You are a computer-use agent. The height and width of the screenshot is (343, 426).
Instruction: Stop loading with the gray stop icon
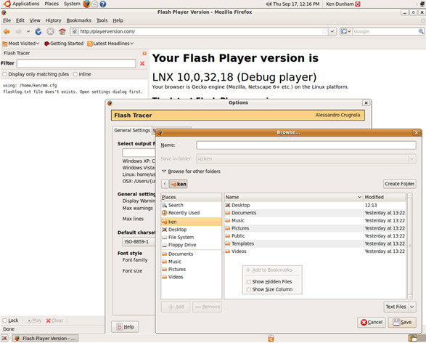tap(50, 31)
